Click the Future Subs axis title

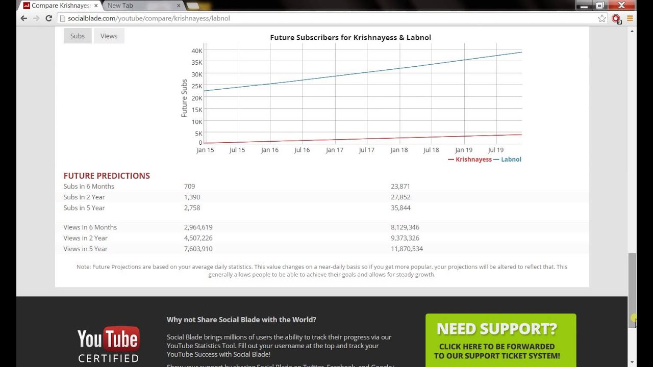pos(184,98)
